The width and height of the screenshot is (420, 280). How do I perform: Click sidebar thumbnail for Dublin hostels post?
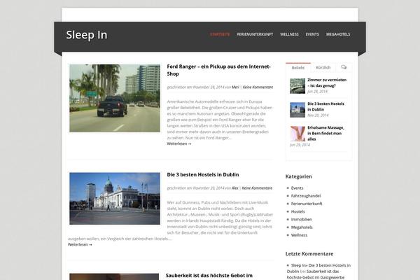pyautogui.click(x=297, y=110)
